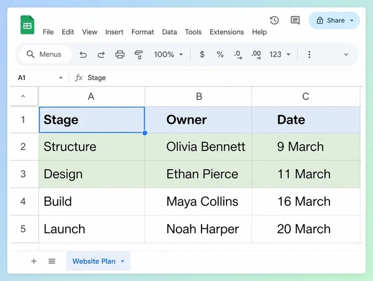Decrease decimal places icon

238,55
